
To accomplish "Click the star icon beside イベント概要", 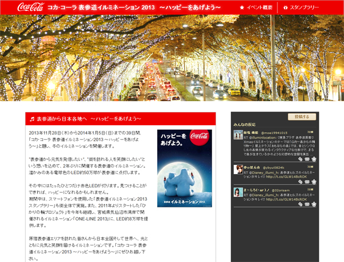I will [242, 7].
